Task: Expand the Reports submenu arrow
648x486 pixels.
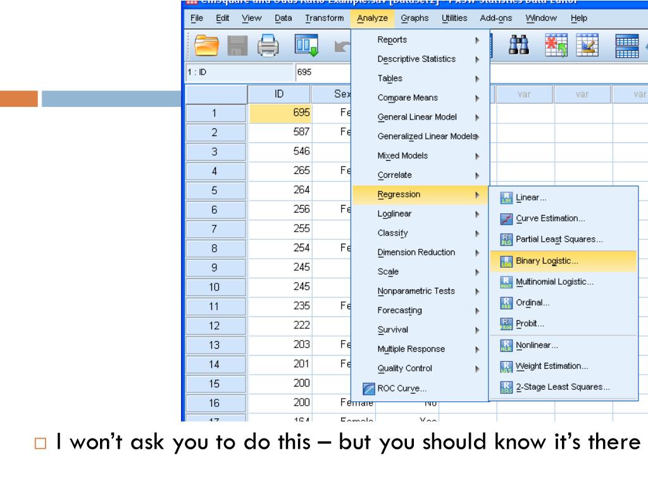Action: coord(477,40)
